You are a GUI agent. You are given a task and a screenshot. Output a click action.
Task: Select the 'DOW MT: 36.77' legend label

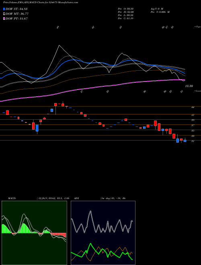(17, 14)
